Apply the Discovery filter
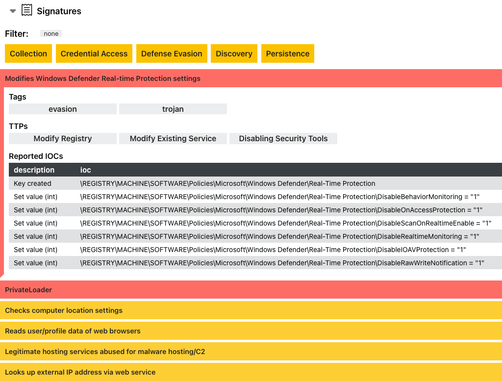 234,53
